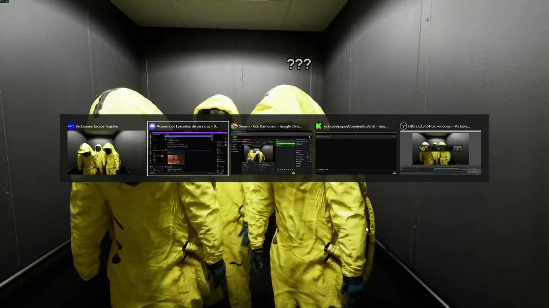Select the kick.com popout chat window thumbnail

[356, 152]
